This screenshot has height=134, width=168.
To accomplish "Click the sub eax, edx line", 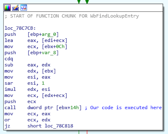I will [27, 65].
